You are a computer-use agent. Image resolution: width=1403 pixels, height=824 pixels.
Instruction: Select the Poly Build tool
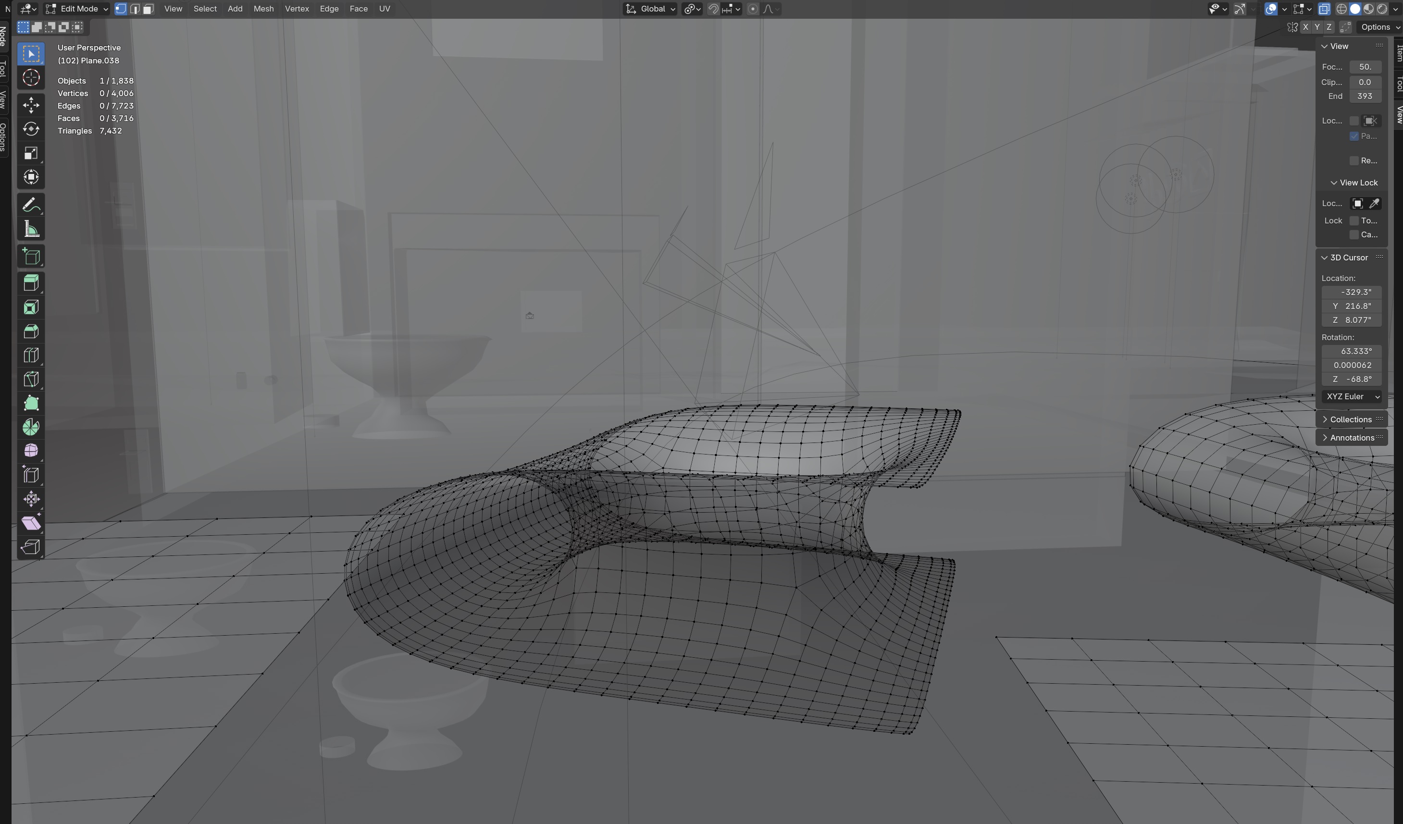click(x=31, y=403)
